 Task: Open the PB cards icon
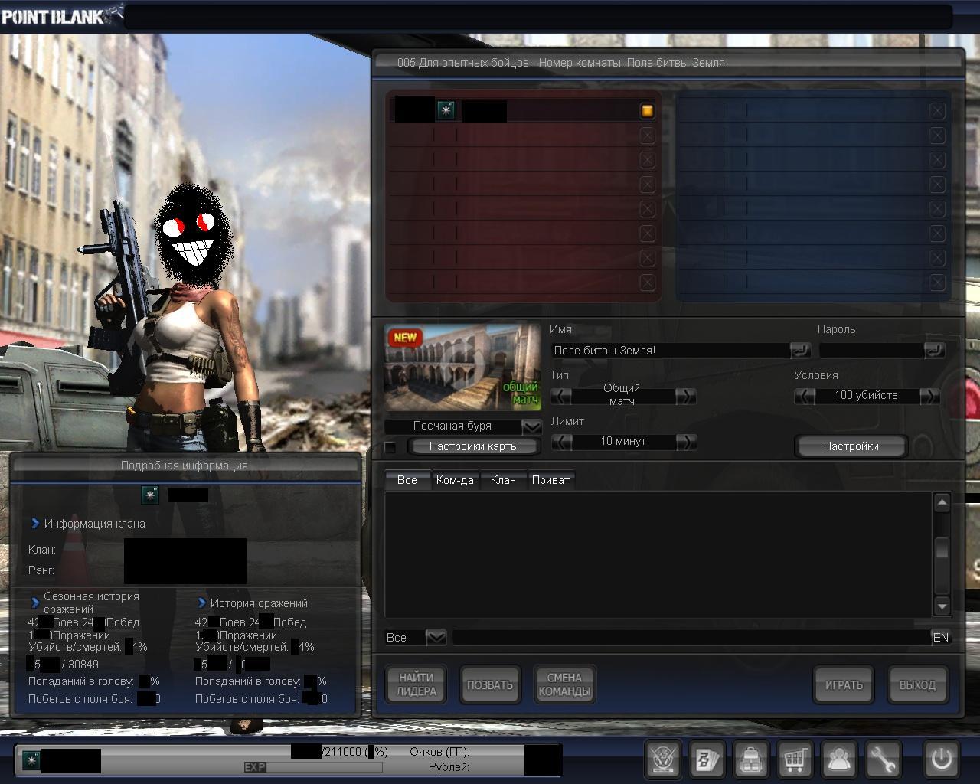coord(706,759)
